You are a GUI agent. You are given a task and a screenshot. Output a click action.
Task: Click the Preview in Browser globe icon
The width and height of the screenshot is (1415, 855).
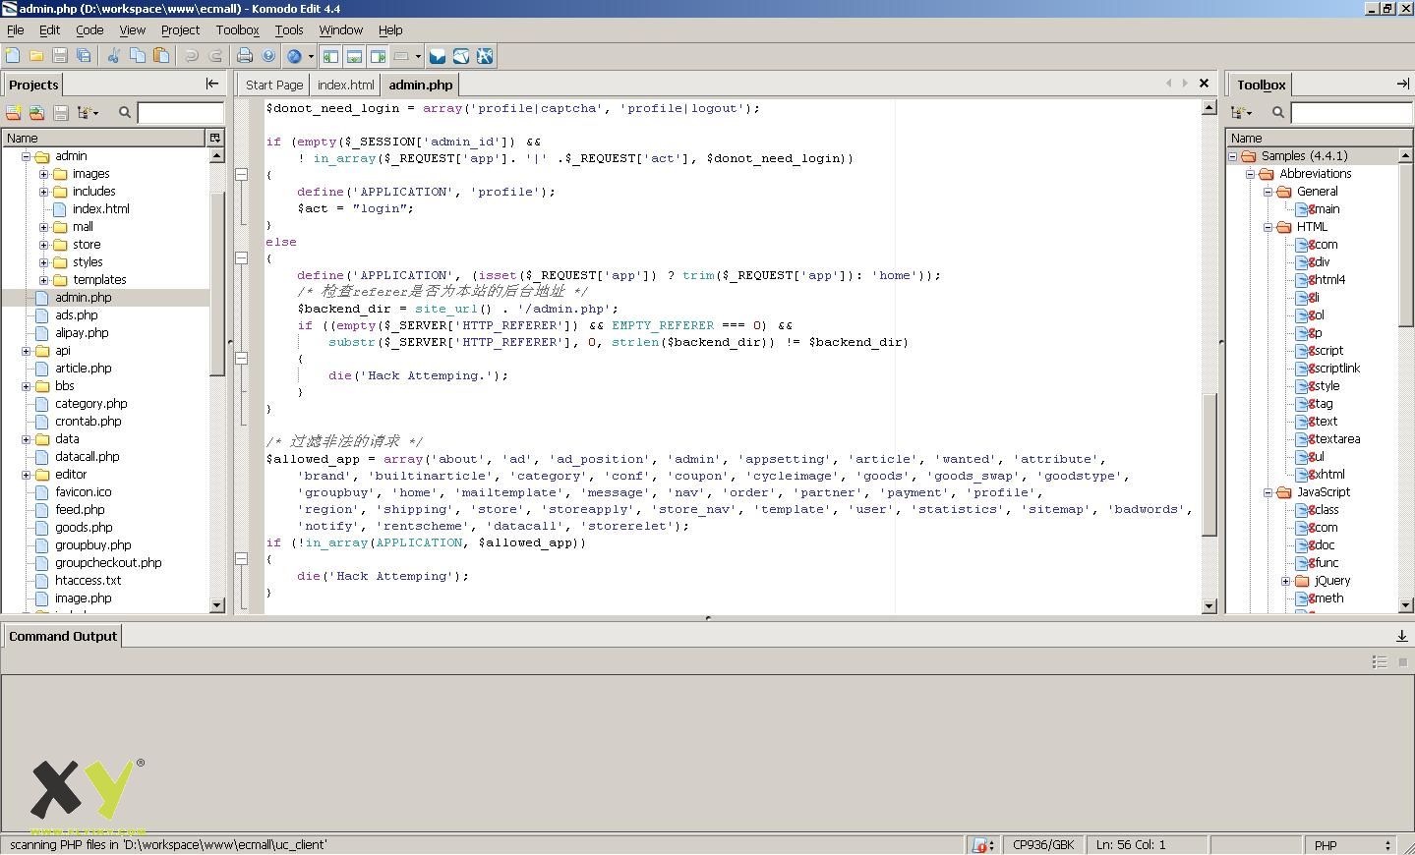(x=294, y=56)
